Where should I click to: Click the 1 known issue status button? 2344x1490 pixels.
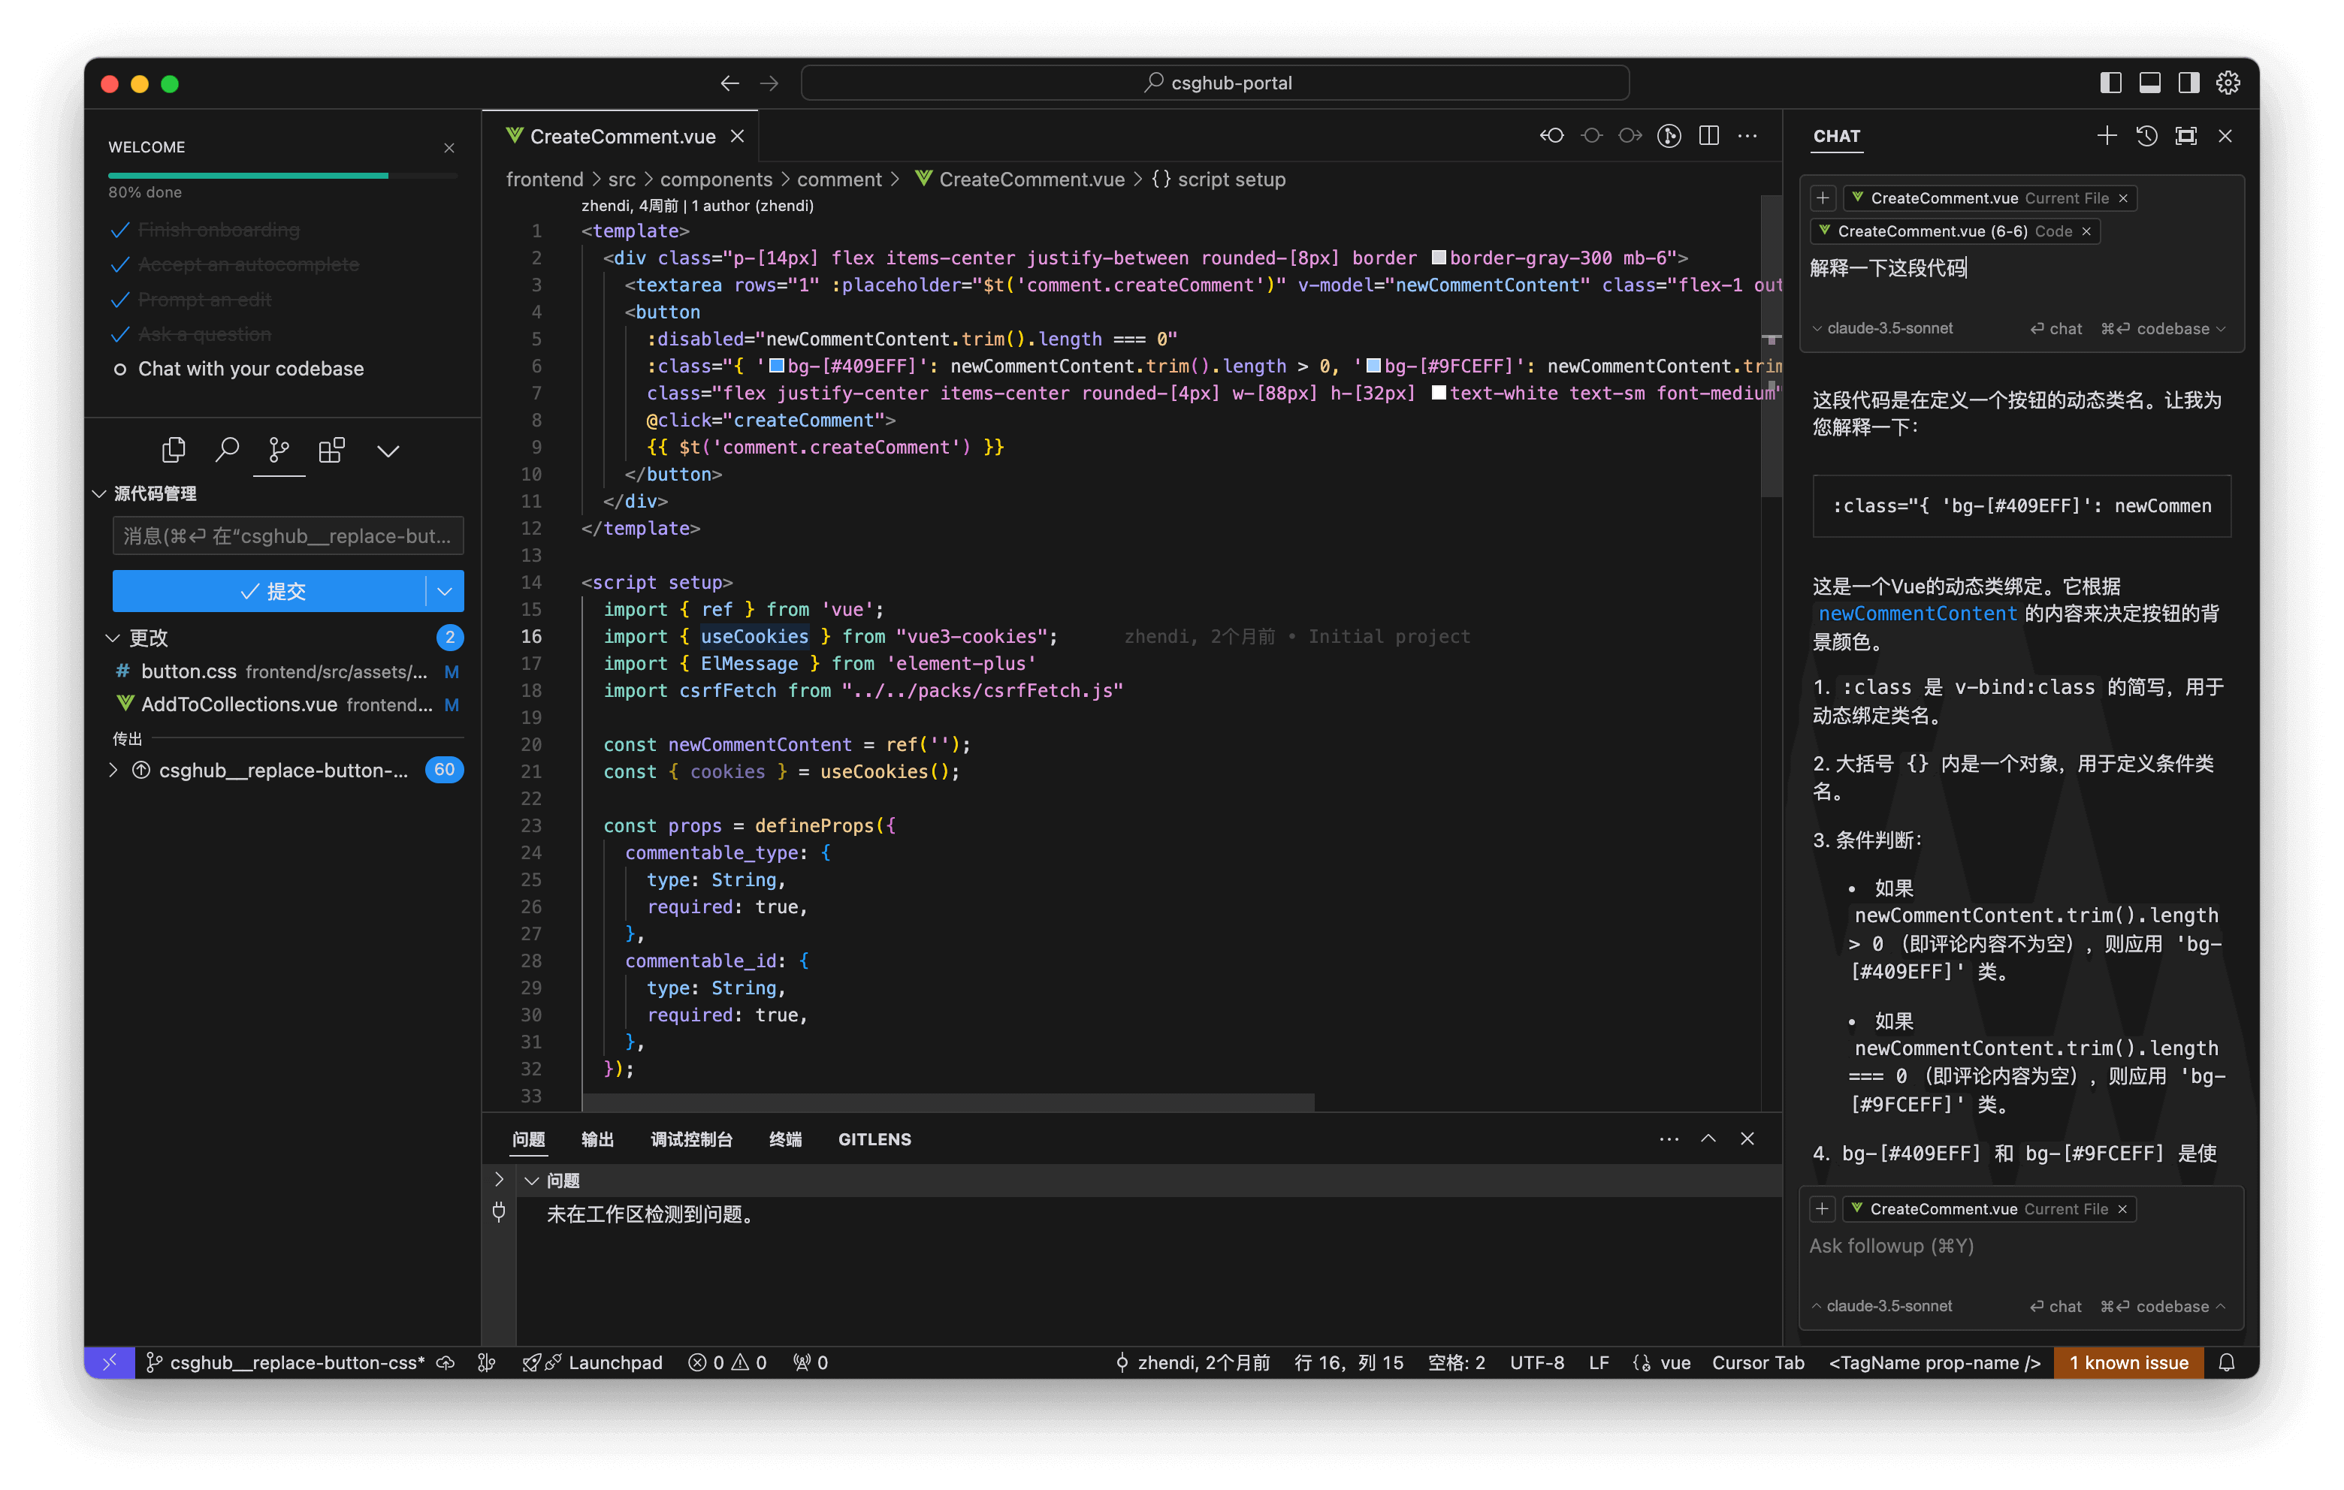pos(2128,1362)
